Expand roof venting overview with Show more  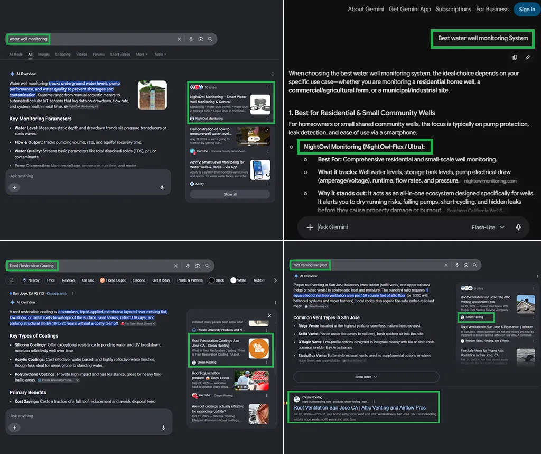(366, 377)
